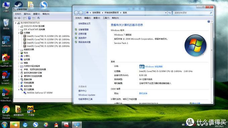This screenshot has width=228, height=128.
Task: Open Device Manager 操作(A) menu
Action: pos(27,14)
